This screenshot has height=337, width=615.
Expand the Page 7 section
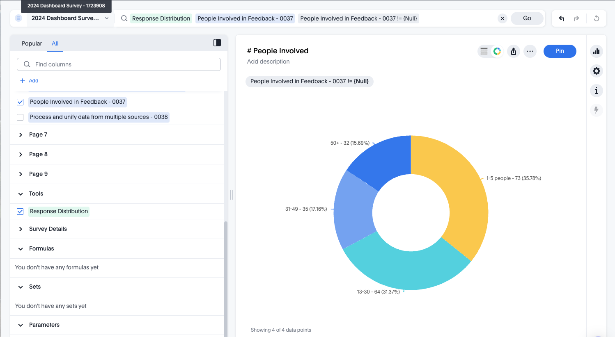(x=21, y=135)
